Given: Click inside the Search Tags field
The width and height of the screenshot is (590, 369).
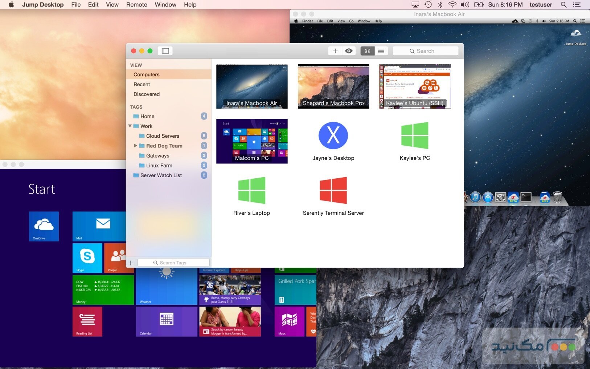Looking at the screenshot, I should click(x=173, y=262).
